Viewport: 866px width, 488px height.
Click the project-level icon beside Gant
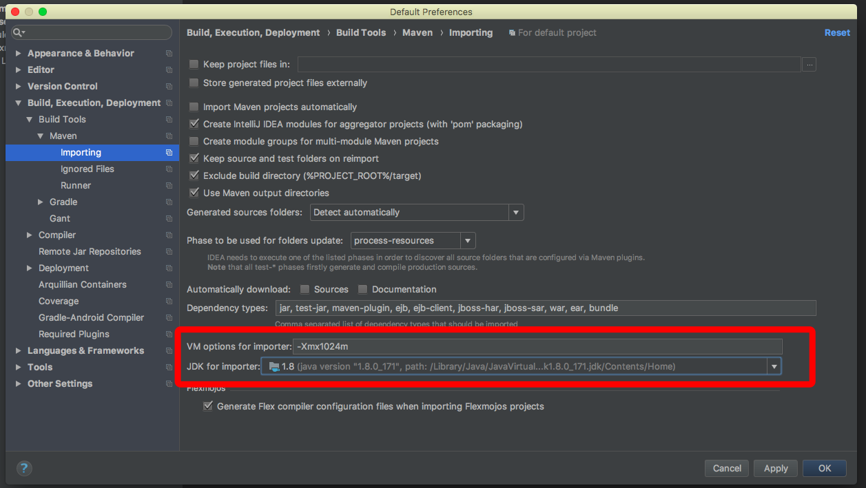[x=169, y=219]
